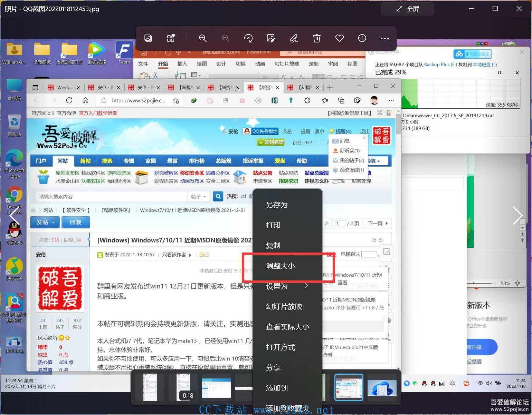
Task: Click the highlighted current filmstrip thumbnail
Action: [349, 387]
